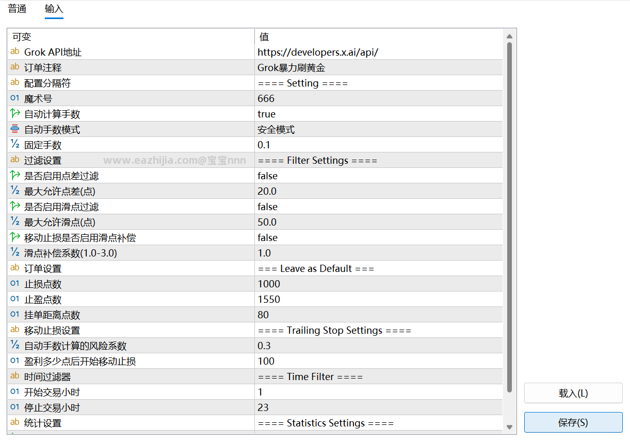Select the 止盈点数 parameter name

tap(43, 299)
